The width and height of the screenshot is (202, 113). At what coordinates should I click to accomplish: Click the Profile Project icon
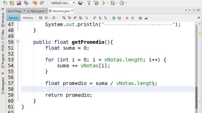point(122,3)
